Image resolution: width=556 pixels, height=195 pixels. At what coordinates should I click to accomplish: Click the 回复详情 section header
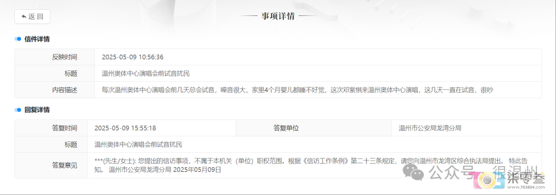[x=37, y=110]
